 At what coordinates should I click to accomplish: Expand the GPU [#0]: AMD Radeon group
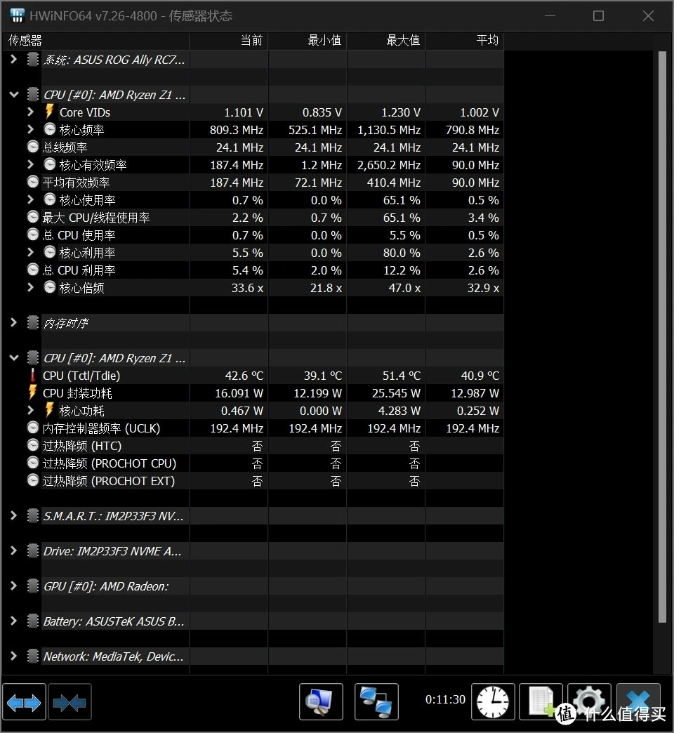pyautogui.click(x=13, y=586)
